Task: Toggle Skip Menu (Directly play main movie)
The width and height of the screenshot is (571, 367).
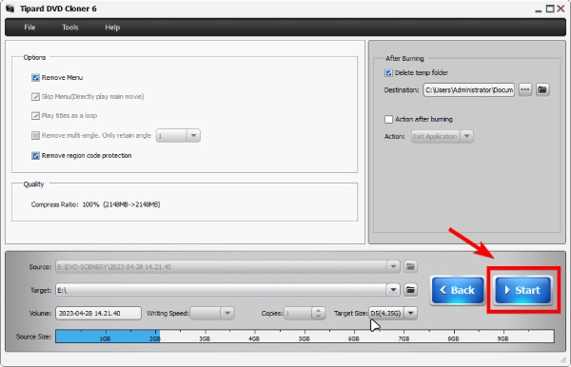Action: (x=35, y=97)
